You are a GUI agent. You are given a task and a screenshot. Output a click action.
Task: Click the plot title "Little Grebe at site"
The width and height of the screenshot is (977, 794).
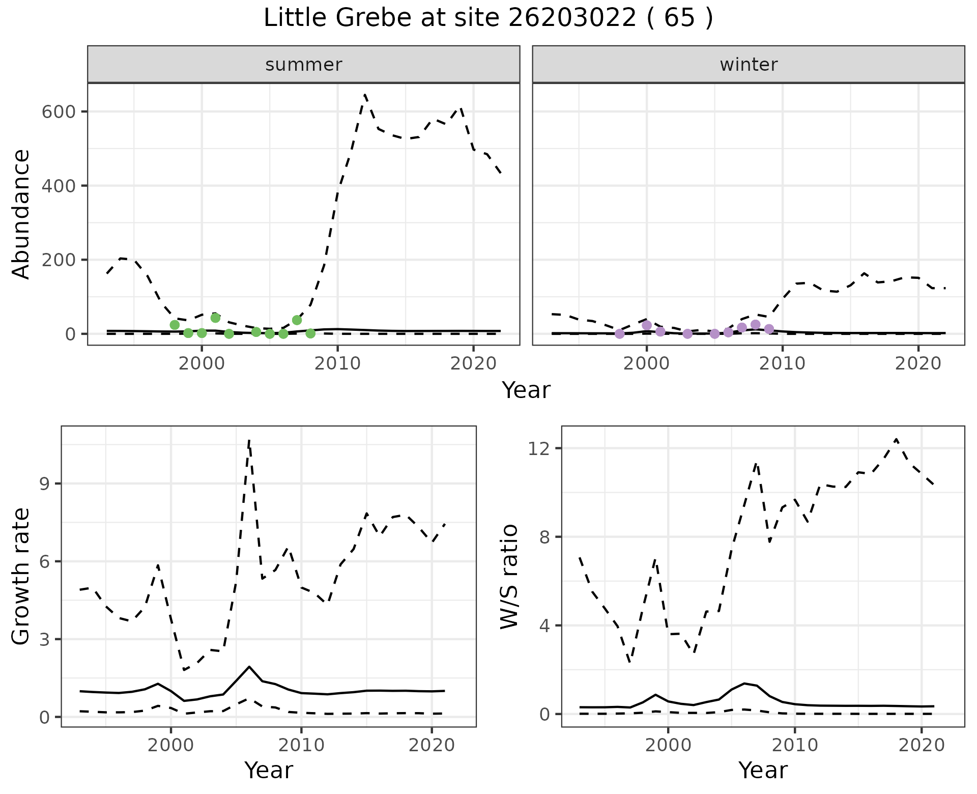click(x=487, y=18)
